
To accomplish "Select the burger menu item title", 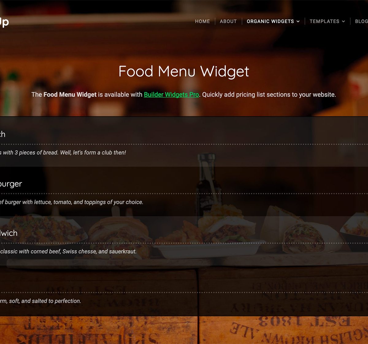I will point(11,184).
